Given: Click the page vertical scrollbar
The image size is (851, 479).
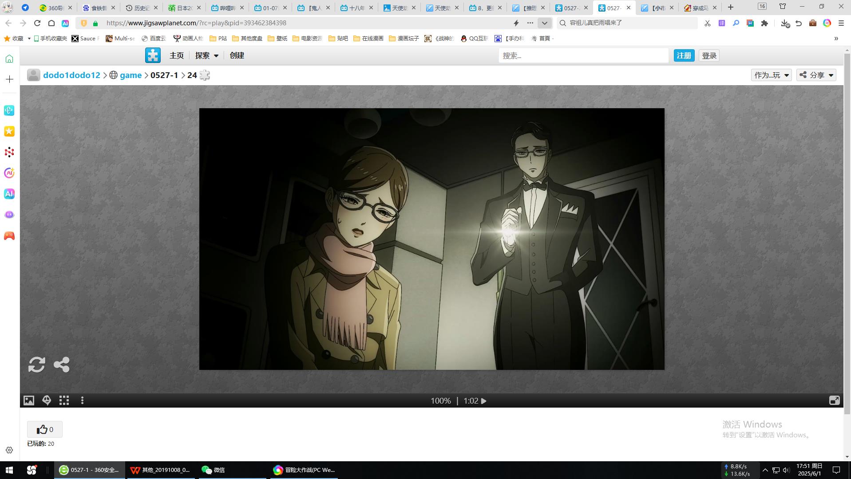Looking at the screenshot, I should pos(847,235).
